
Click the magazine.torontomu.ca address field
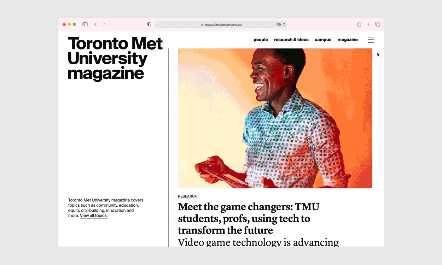pyautogui.click(x=221, y=24)
